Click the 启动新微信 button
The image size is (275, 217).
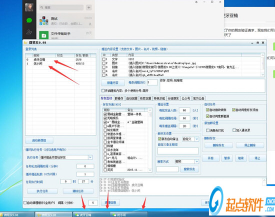[x=39, y=140]
